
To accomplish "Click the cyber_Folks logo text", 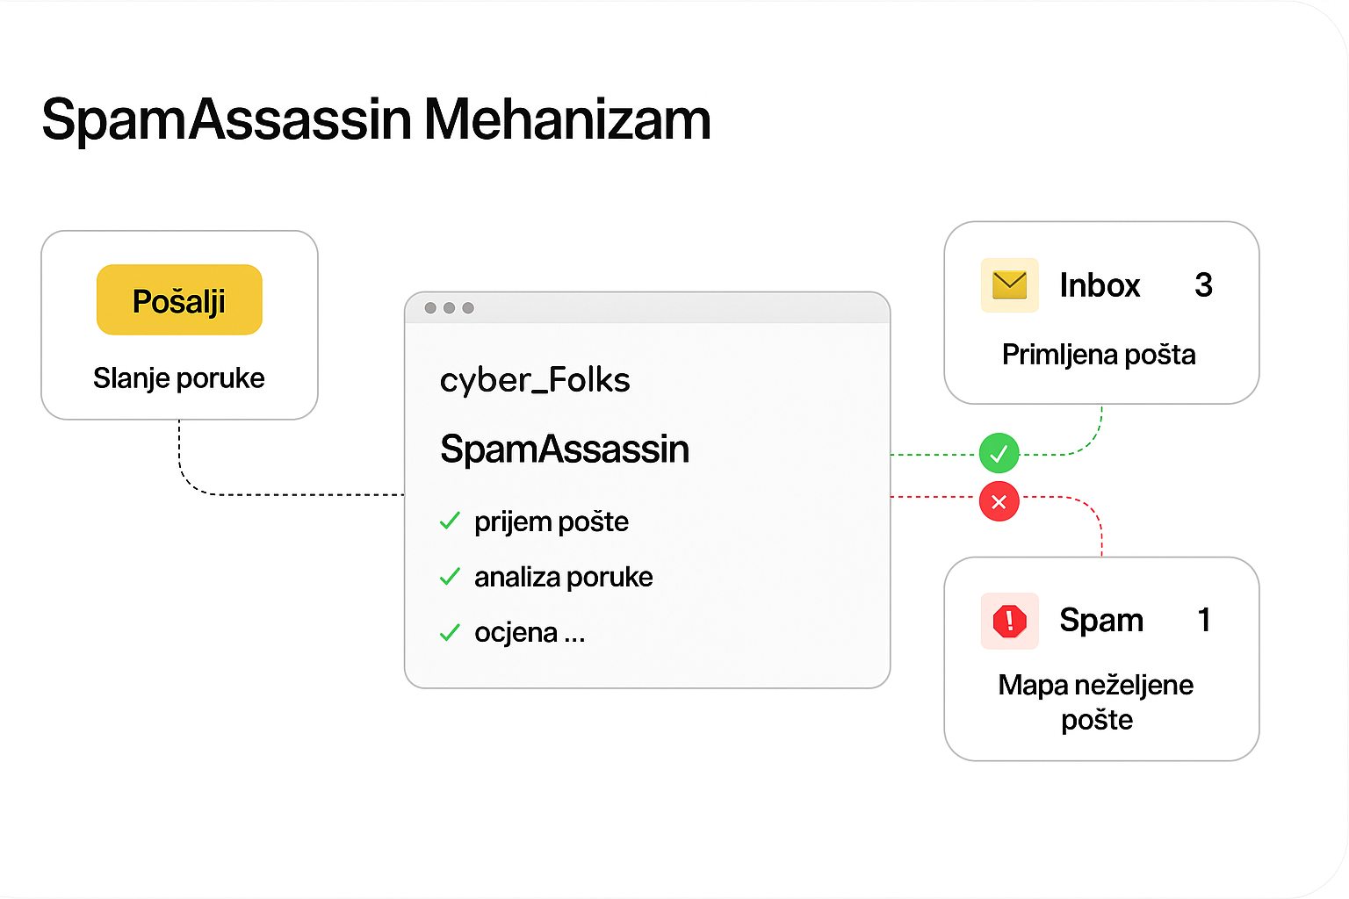I will [535, 380].
